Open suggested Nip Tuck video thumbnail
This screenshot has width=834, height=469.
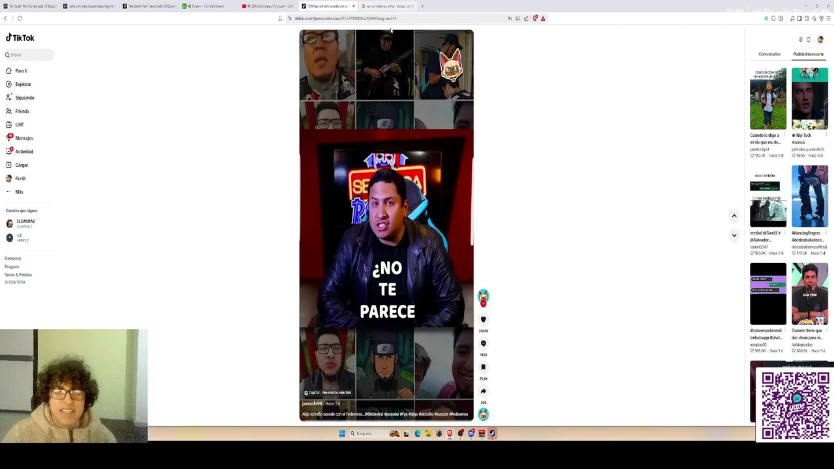coord(810,98)
